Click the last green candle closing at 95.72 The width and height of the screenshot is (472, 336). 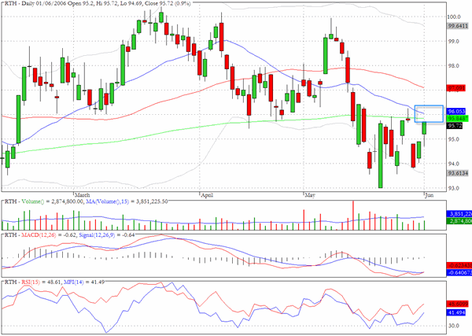pos(424,128)
